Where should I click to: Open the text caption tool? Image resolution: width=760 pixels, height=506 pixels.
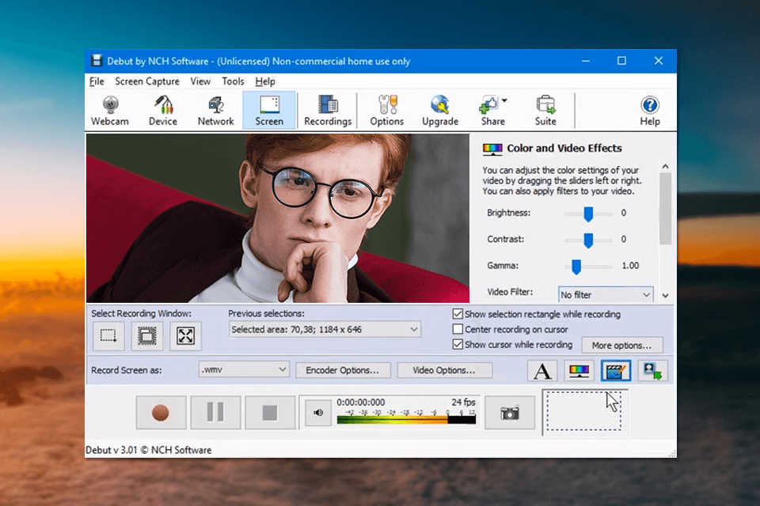pyautogui.click(x=541, y=370)
